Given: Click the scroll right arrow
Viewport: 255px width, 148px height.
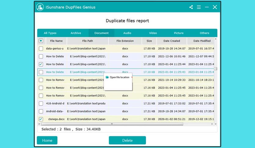Looking at the screenshot, I should coord(212,124).
